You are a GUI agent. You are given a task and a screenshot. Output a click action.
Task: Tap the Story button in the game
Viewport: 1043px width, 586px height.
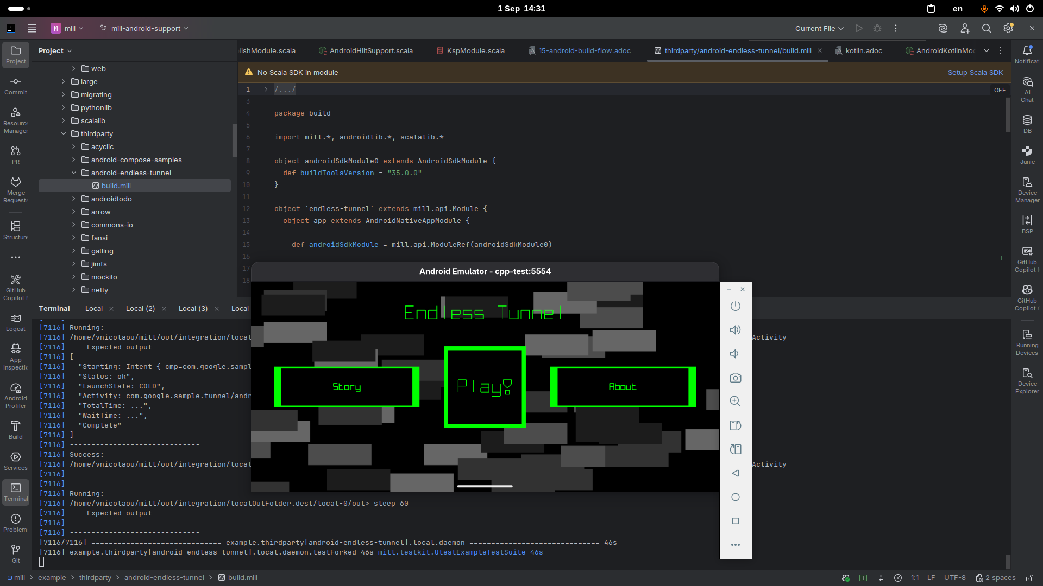(x=347, y=387)
